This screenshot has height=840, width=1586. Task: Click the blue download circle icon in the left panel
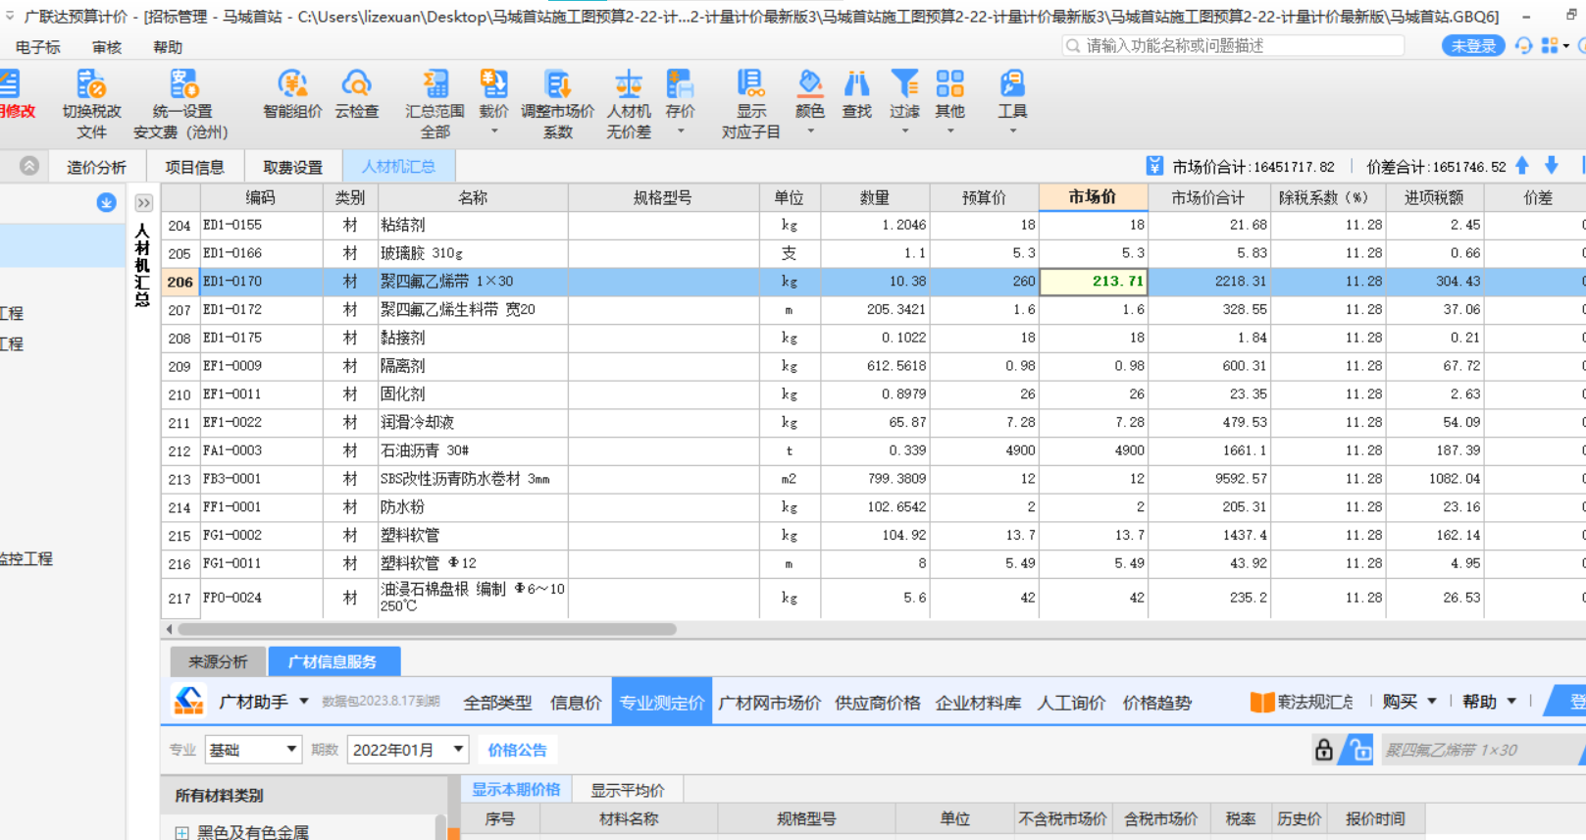pos(106,203)
